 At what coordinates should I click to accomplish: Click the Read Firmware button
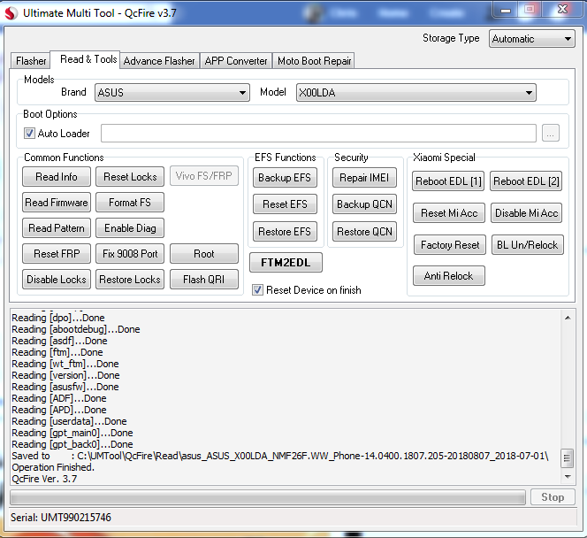point(57,203)
